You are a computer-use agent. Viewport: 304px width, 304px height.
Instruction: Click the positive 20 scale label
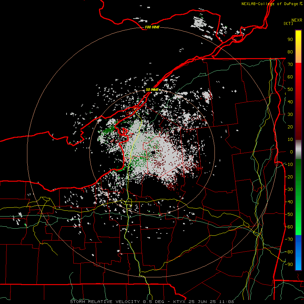290,127
